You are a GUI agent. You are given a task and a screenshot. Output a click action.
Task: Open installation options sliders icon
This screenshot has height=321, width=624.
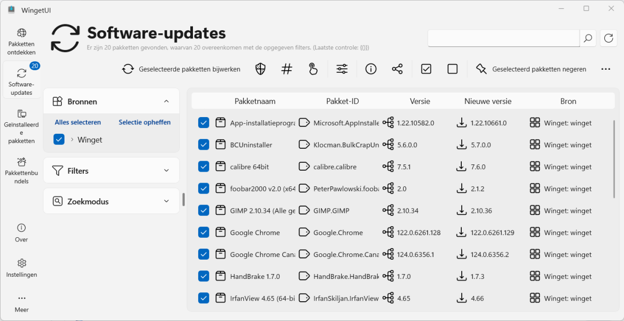click(342, 69)
